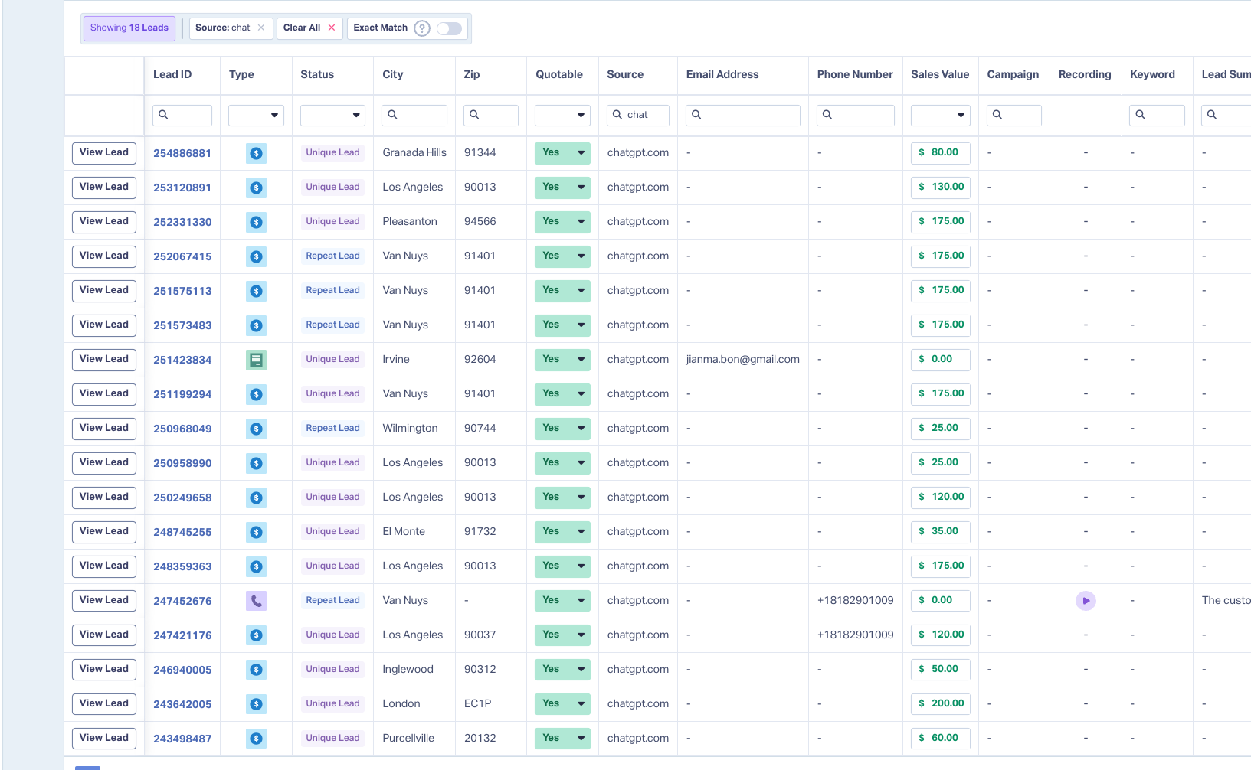The image size is (1251, 770).
Task: Sort by the Phone Number column header
Action: (x=855, y=74)
